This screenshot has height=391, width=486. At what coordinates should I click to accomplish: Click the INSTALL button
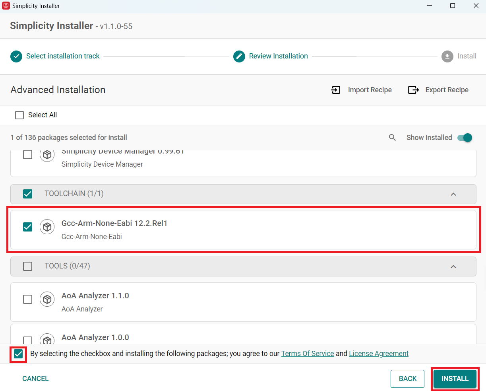[455, 379]
